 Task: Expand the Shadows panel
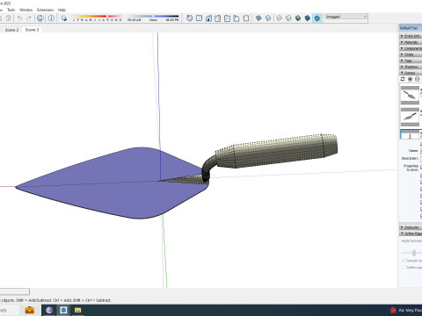pyautogui.click(x=411, y=67)
